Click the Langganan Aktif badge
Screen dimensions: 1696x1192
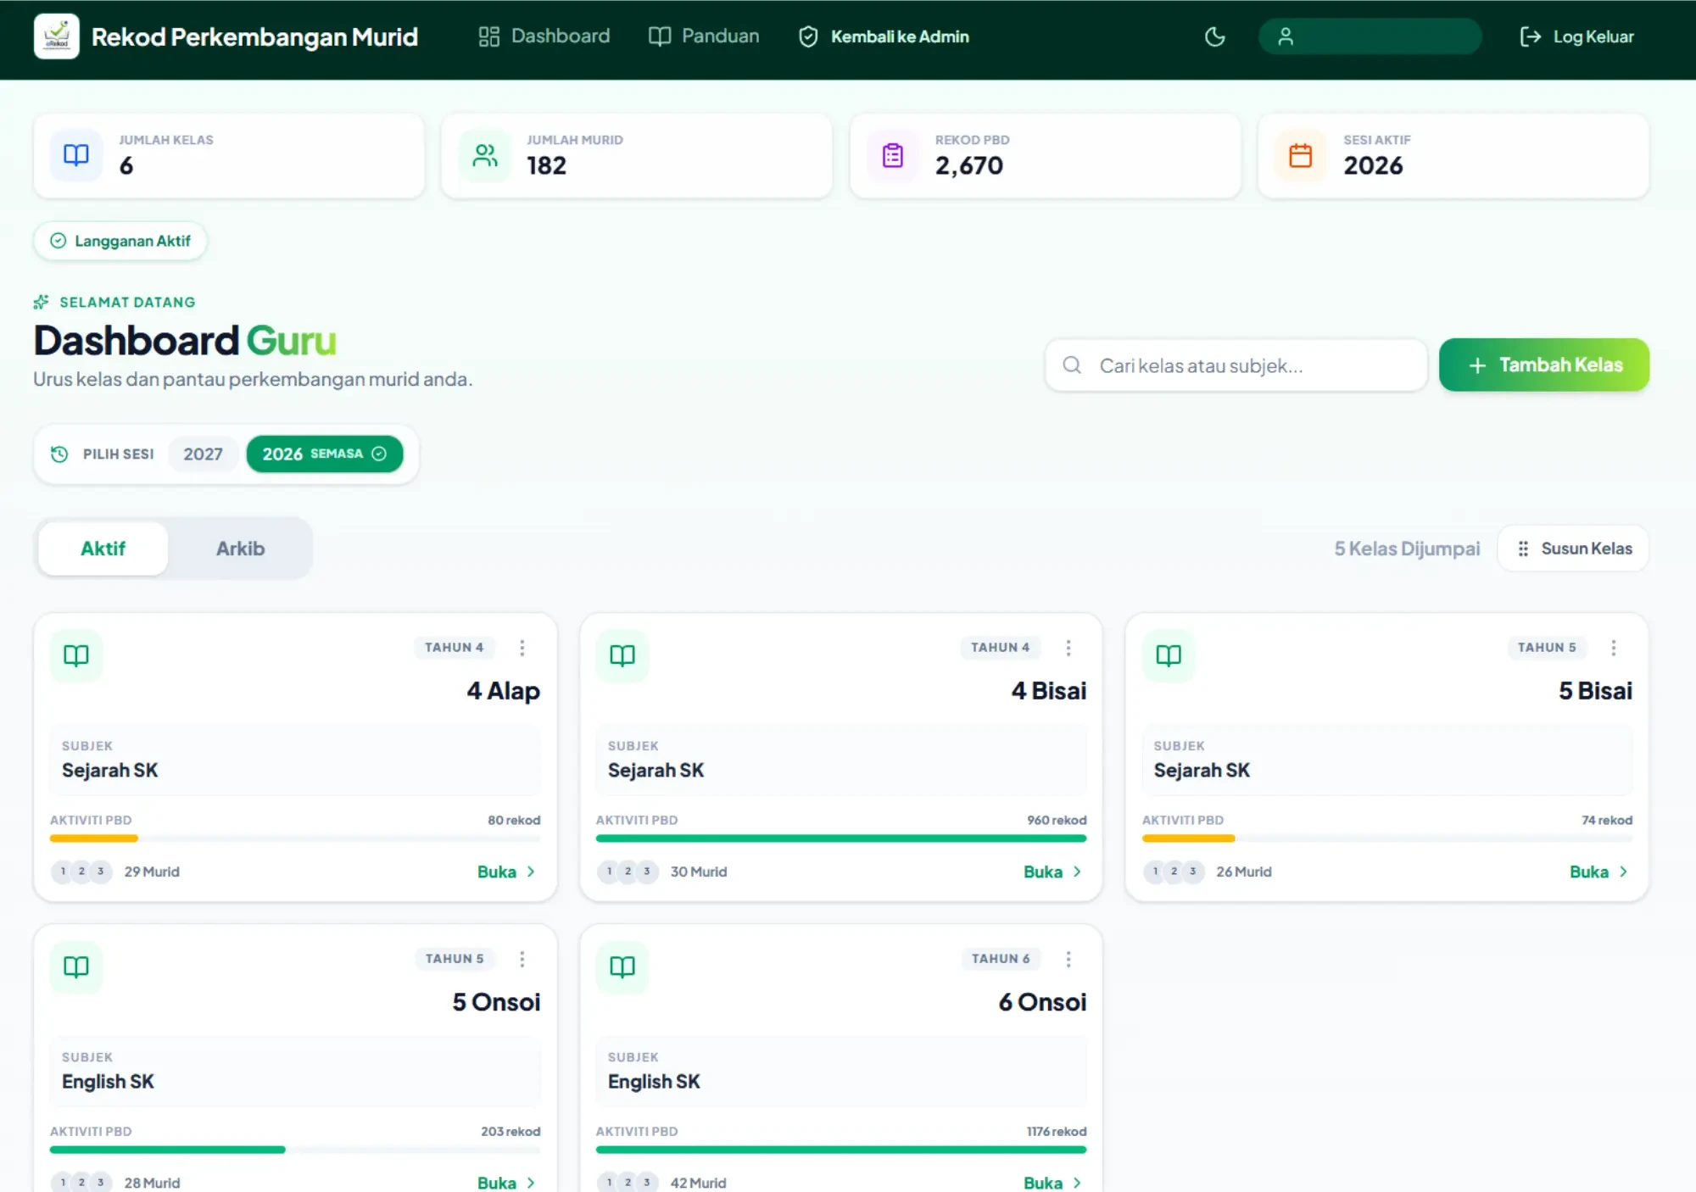120,241
